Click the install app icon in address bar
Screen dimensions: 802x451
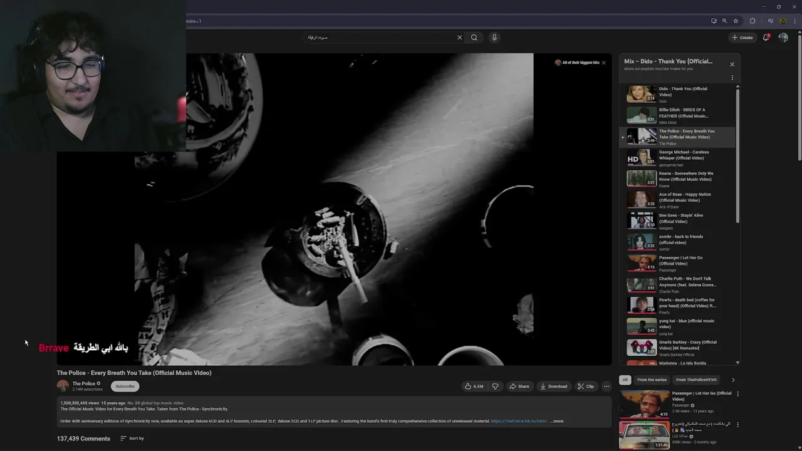click(x=714, y=21)
